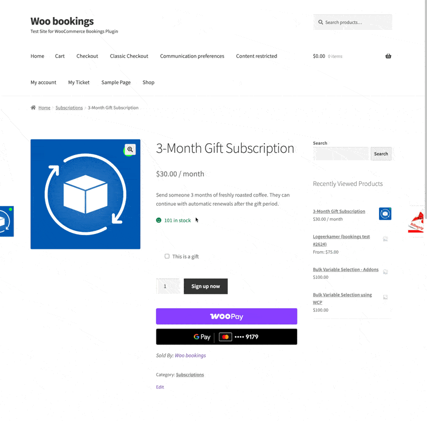This screenshot has width=427, height=421.
Task: Click the page vertical scrollbar
Action: click(x=425, y=109)
